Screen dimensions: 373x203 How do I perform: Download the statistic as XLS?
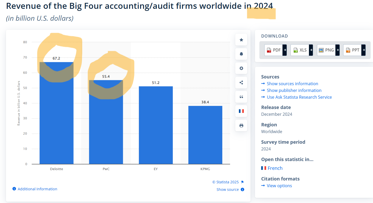click(x=302, y=50)
